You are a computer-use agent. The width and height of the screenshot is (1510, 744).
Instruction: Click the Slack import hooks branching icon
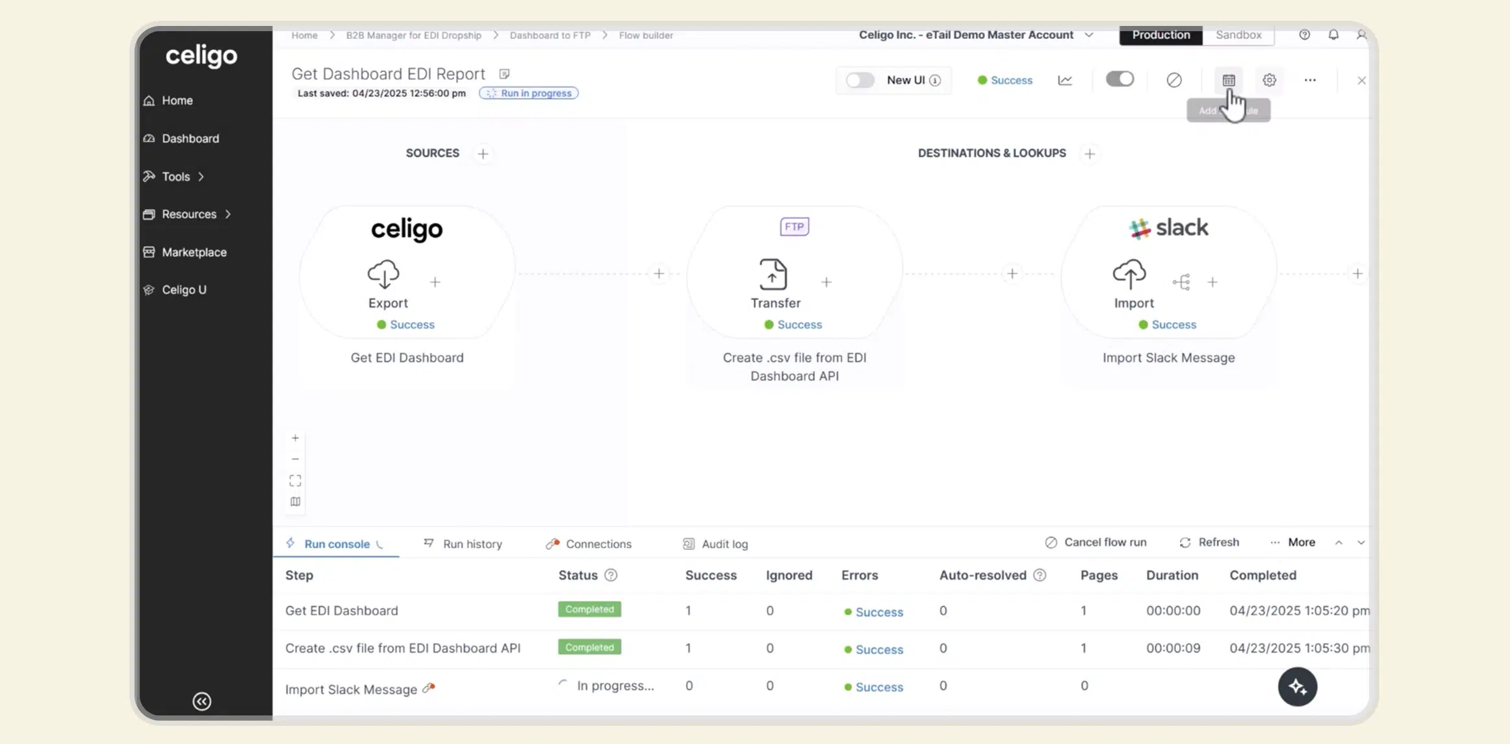(x=1181, y=282)
